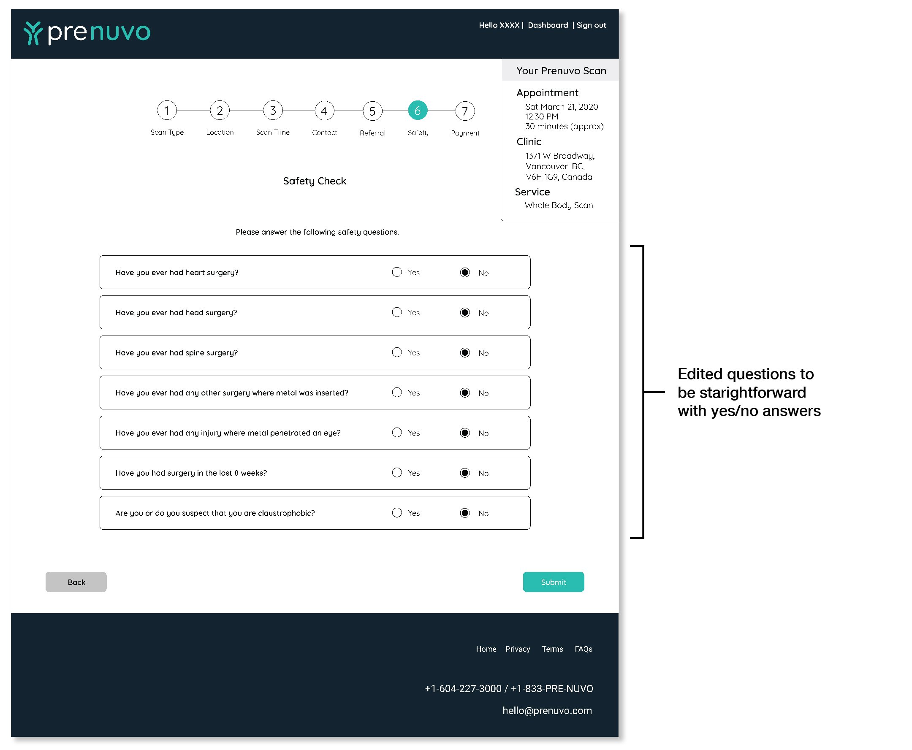Click the Prenuvo logo
This screenshot has width=912, height=750.
click(87, 33)
